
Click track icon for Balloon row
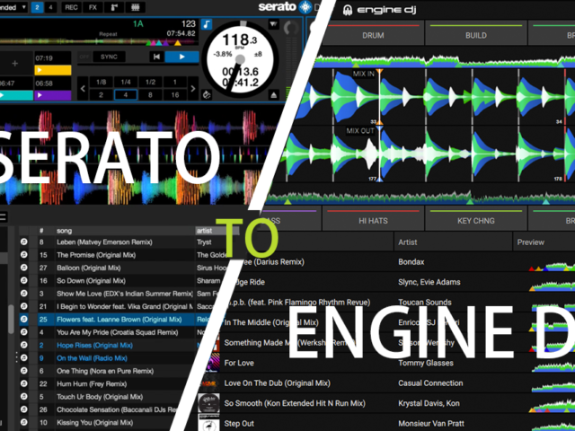point(24,268)
